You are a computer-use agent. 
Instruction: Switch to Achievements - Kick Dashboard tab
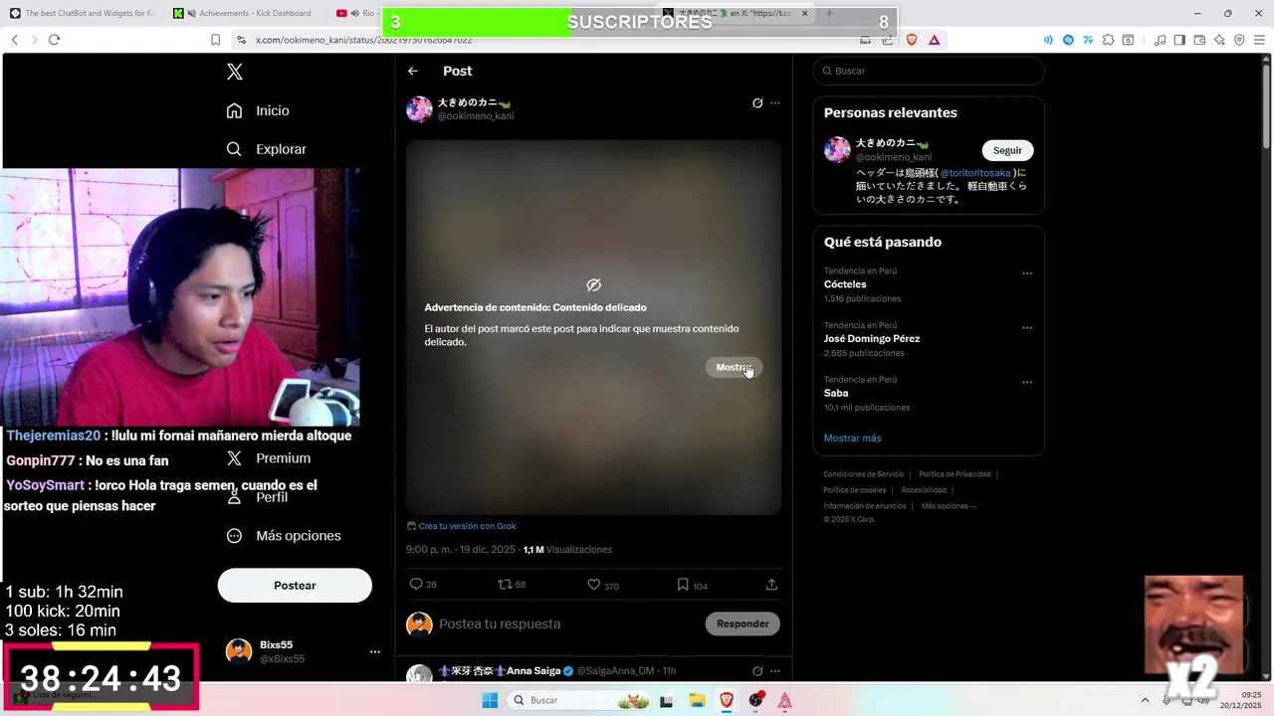click(x=246, y=14)
